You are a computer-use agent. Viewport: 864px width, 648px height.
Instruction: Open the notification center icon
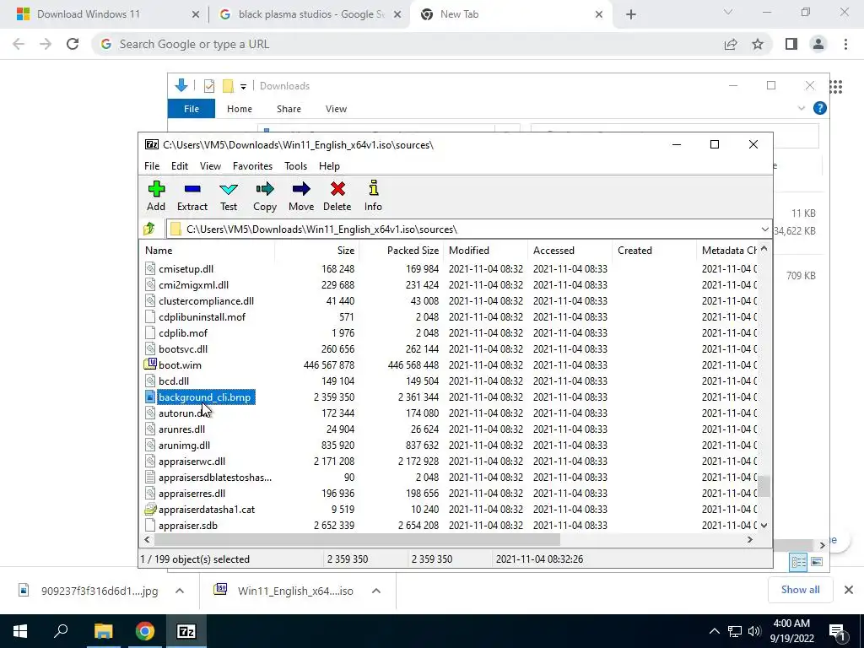[837, 631]
